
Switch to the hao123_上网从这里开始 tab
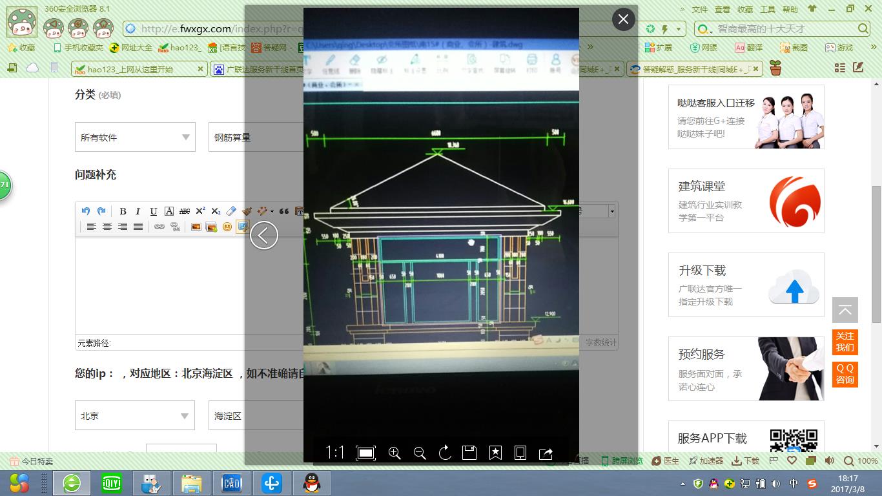(139, 69)
